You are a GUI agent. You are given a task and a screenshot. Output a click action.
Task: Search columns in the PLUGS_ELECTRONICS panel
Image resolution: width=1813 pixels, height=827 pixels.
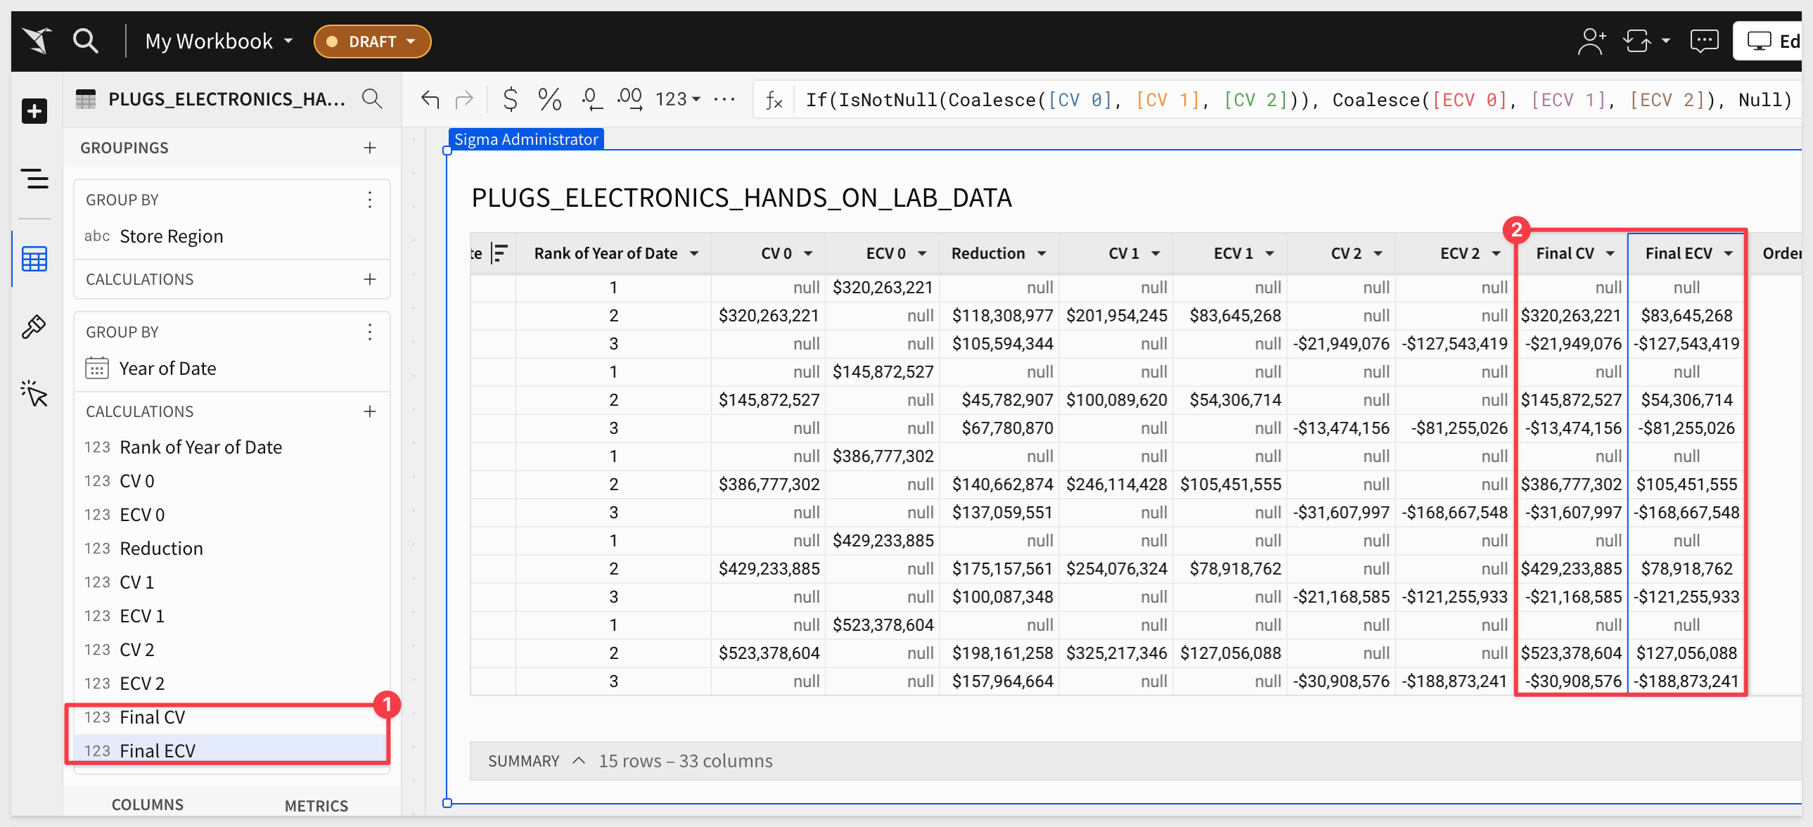click(371, 99)
